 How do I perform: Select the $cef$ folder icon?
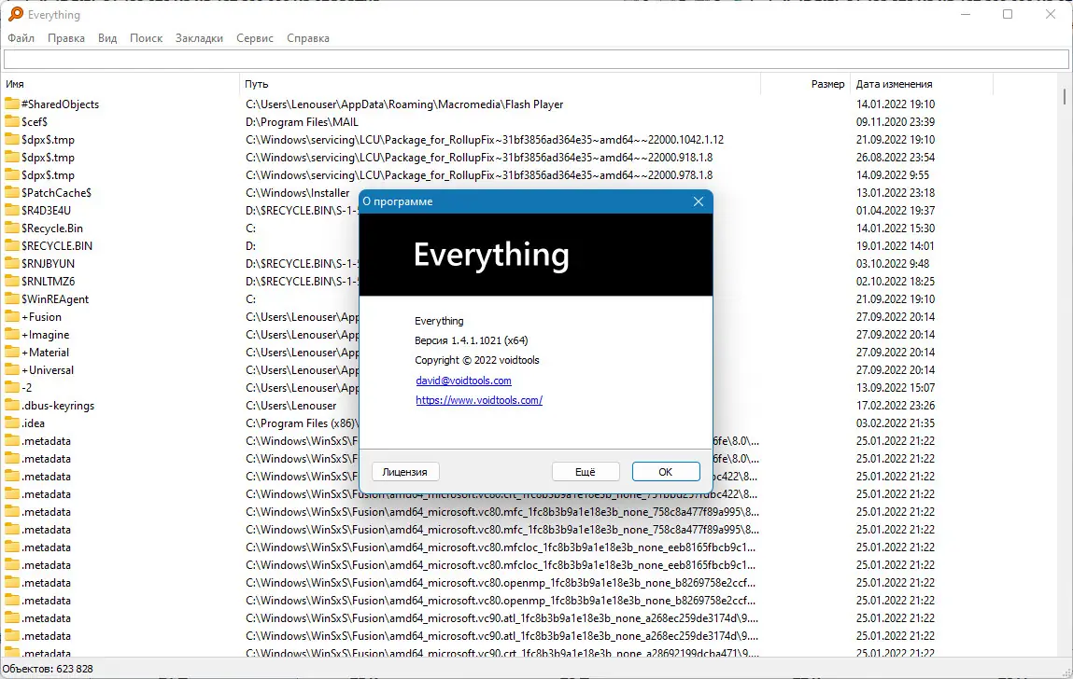pos(11,121)
